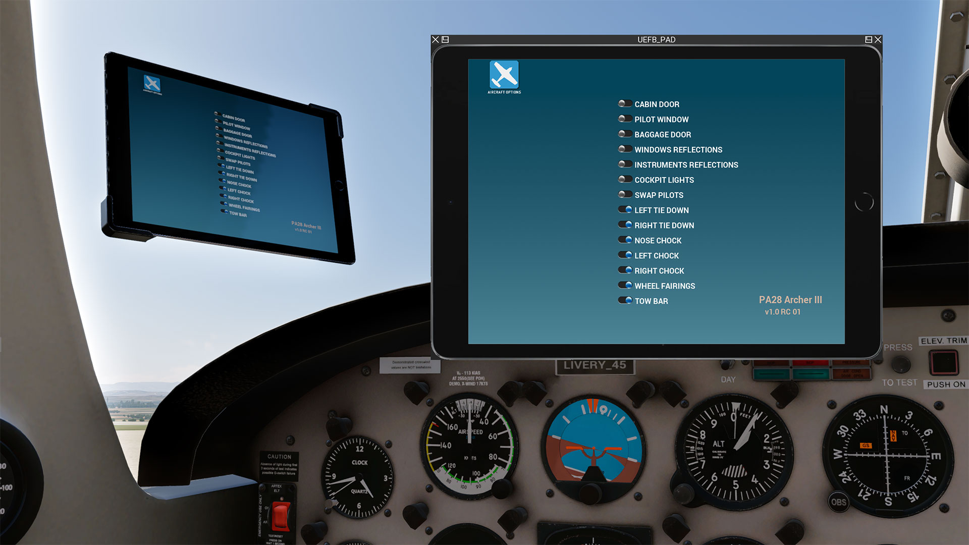Toggle the PILOT WINDOW switch

click(x=625, y=119)
